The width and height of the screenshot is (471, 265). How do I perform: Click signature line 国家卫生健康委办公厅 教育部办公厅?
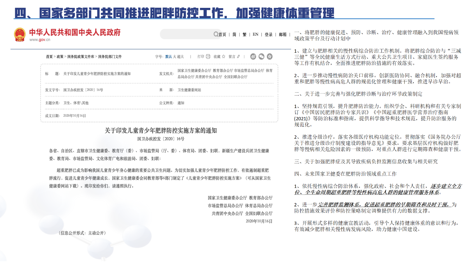click(x=240, y=198)
